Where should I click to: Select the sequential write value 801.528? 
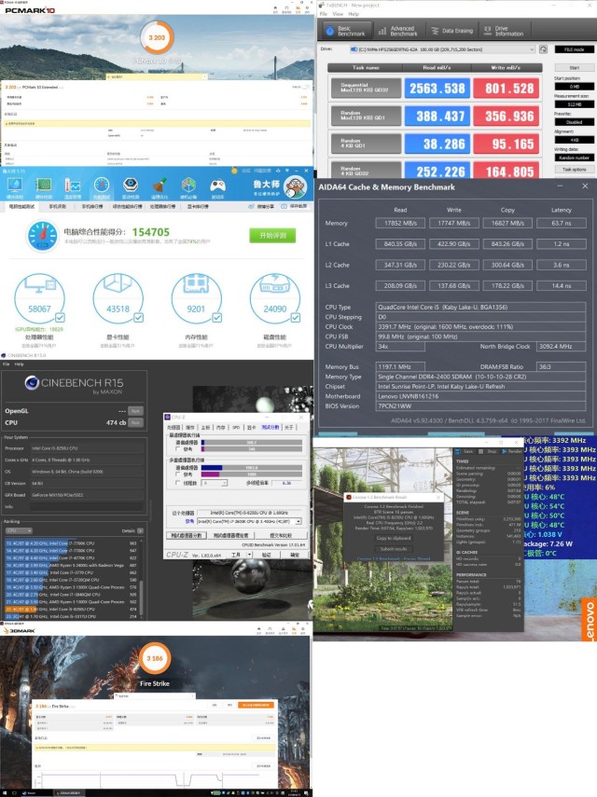tap(507, 88)
